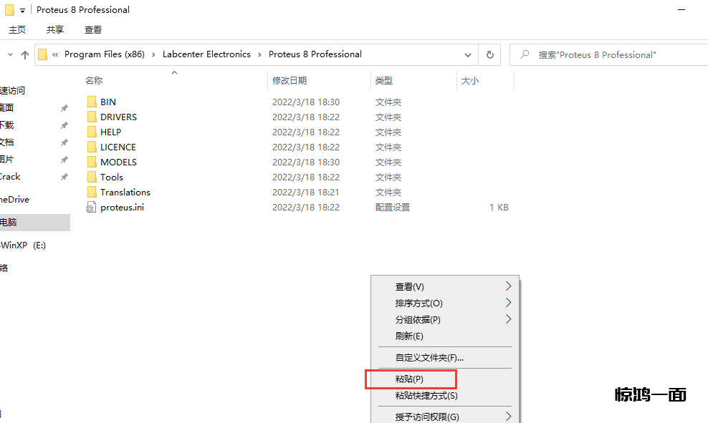Open the 共享 ribbon tab
This screenshot has width=708, height=423.
55,30
